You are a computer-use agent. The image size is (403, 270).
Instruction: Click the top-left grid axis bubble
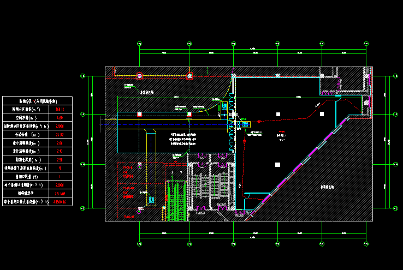pyautogui.click(x=140, y=43)
